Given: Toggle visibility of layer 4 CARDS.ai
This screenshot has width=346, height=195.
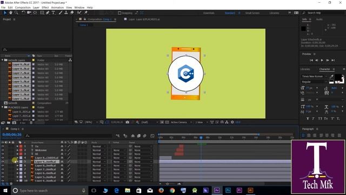Looking at the screenshot, I should coord(3,158).
